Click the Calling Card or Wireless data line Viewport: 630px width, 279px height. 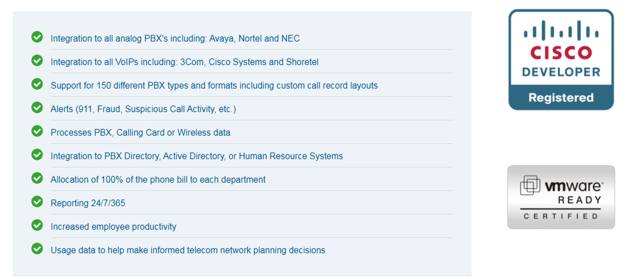coord(140,133)
